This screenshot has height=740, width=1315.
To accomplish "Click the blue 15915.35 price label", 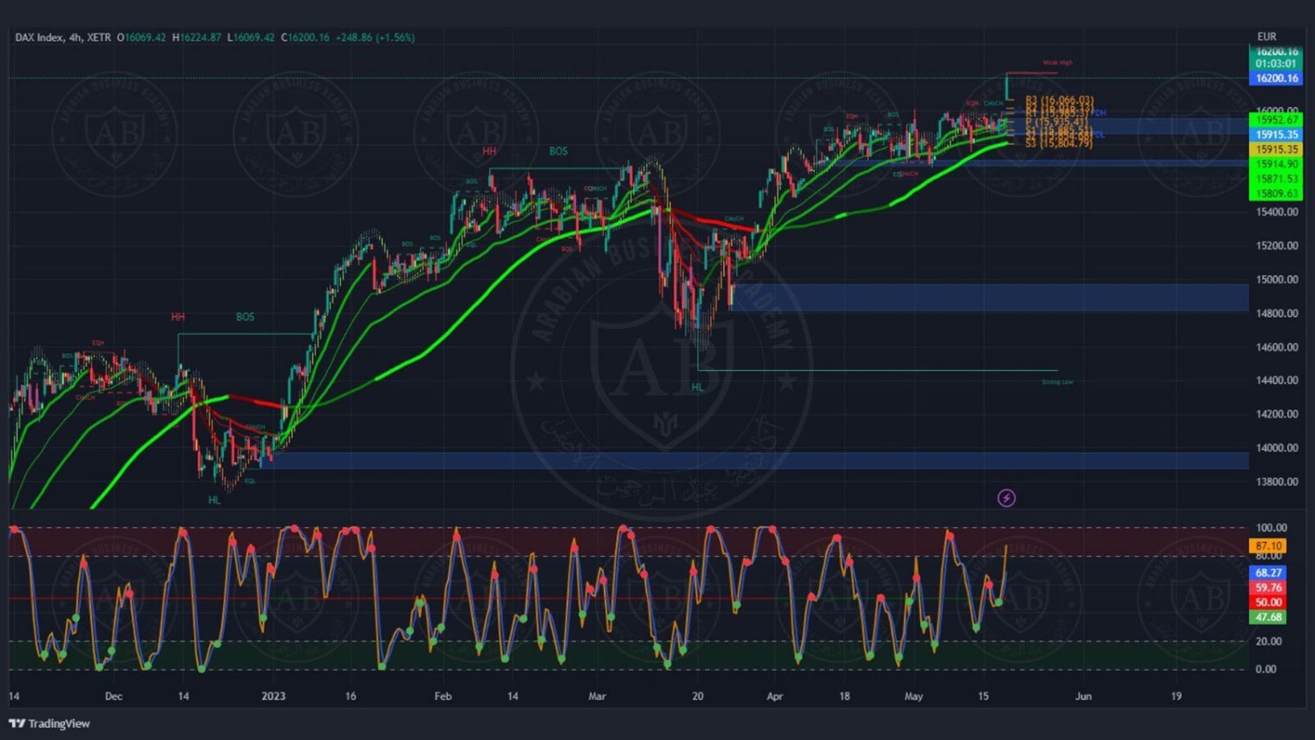I will click(1276, 135).
